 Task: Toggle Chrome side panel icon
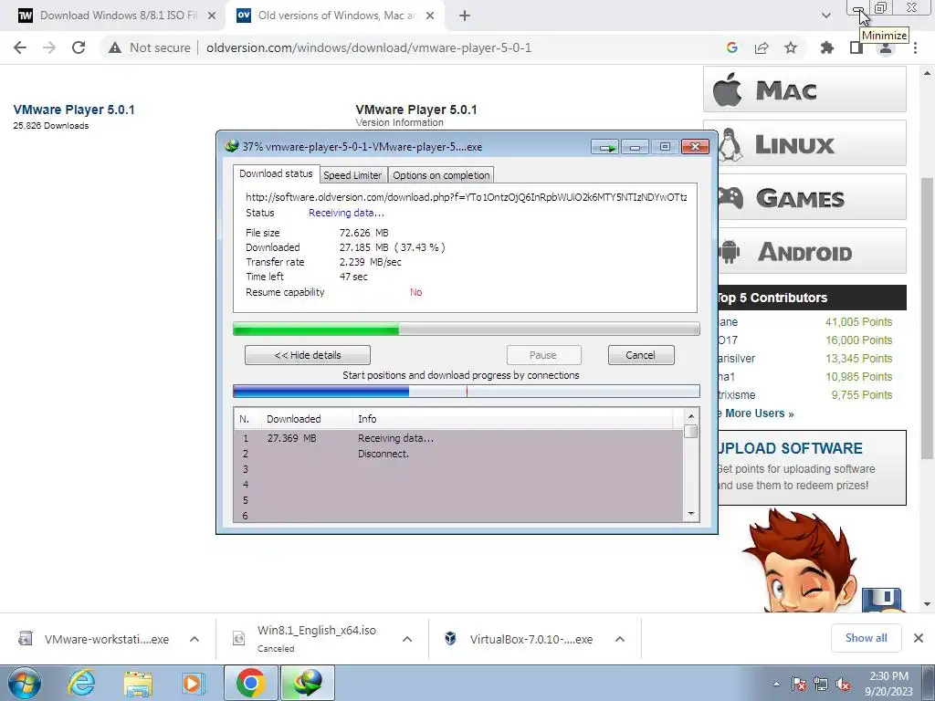856,47
